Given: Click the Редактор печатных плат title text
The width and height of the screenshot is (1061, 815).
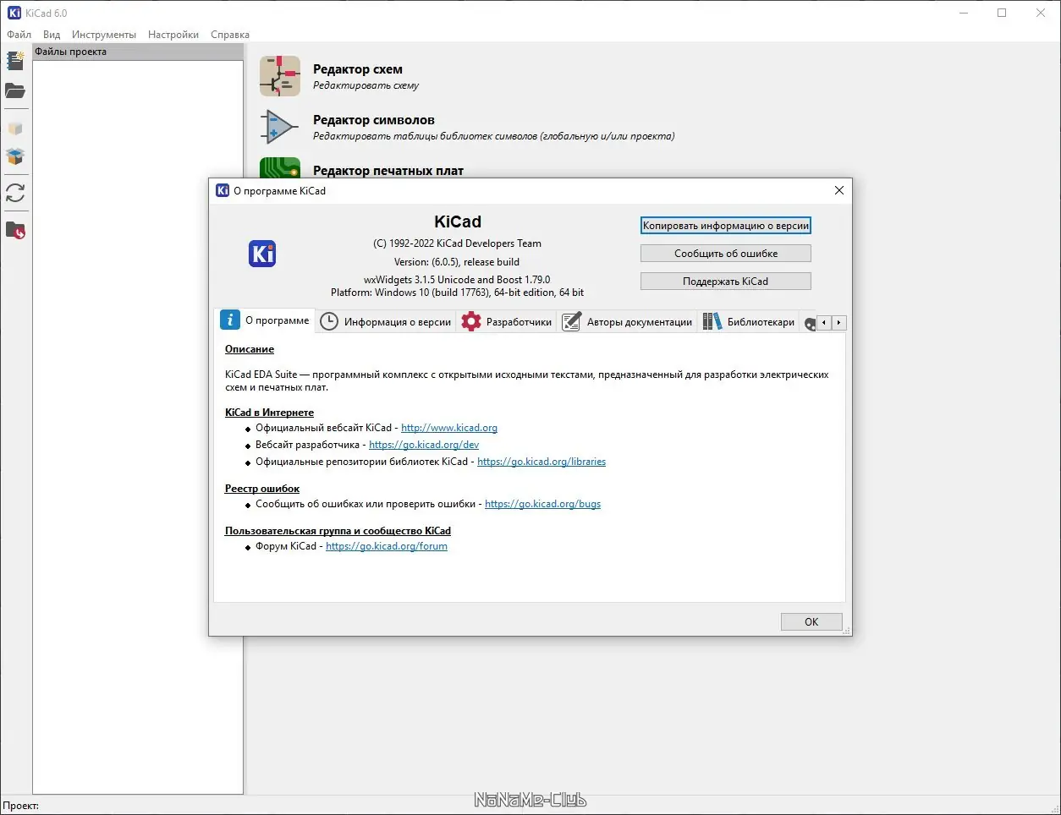Looking at the screenshot, I should tap(388, 171).
